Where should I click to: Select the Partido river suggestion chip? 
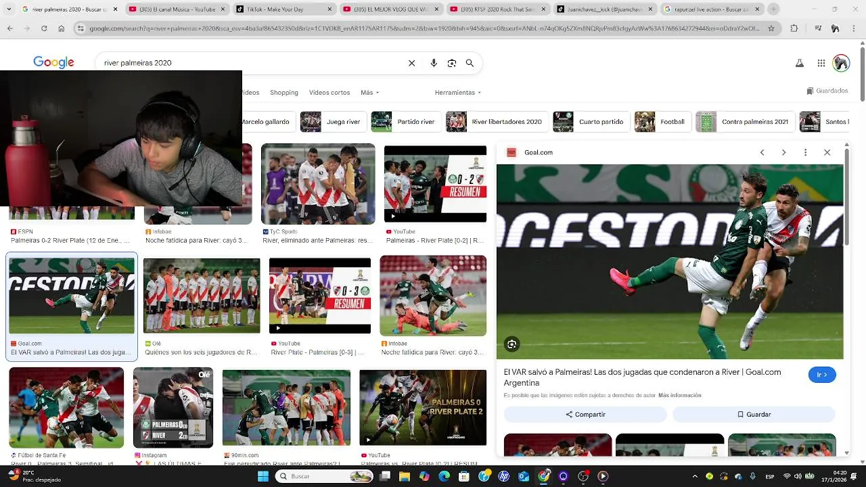click(x=405, y=122)
